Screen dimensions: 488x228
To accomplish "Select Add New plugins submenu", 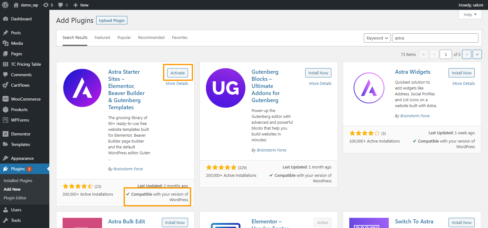I will click(12, 189).
